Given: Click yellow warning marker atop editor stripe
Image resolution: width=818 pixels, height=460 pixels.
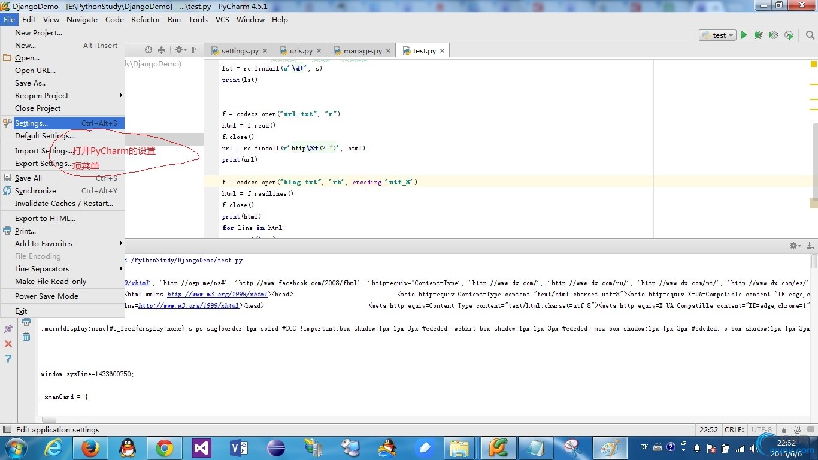Looking at the screenshot, I should (814, 64).
